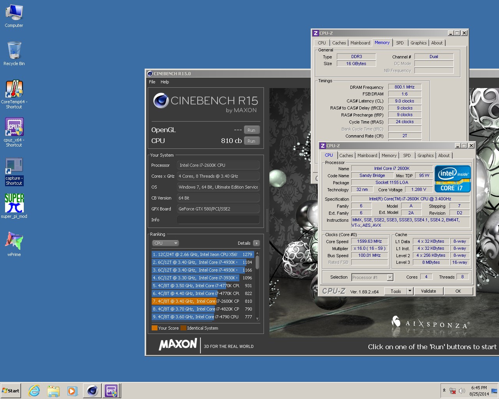Select ranking row 1 Xeon X5650

point(203,254)
